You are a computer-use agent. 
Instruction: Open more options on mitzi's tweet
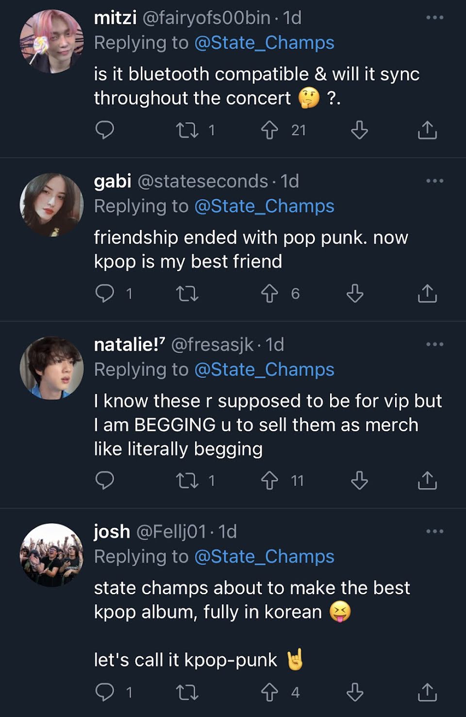(x=434, y=18)
